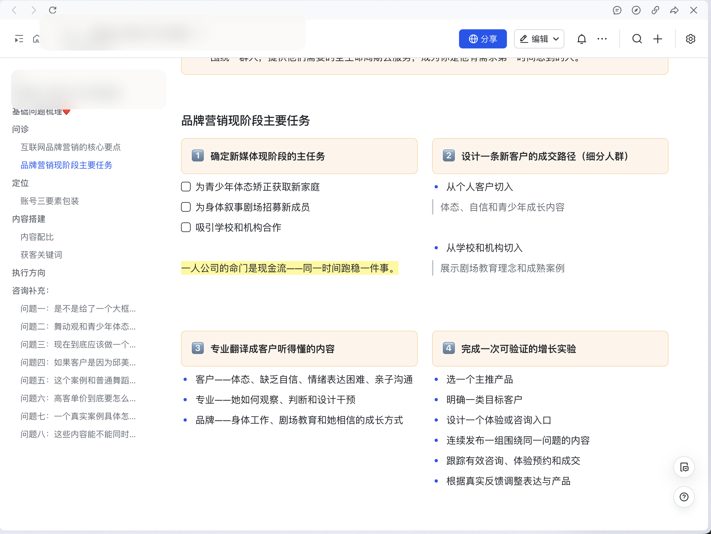Create new item with plus icon
The image size is (711, 534).
658,39
